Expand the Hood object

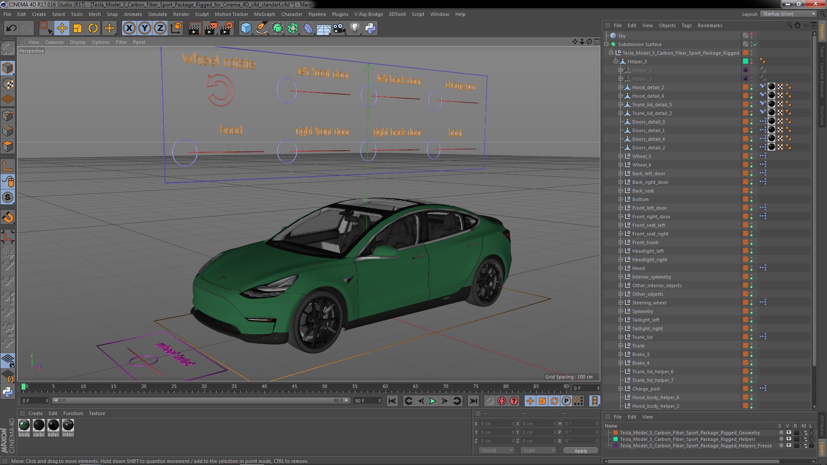point(621,268)
